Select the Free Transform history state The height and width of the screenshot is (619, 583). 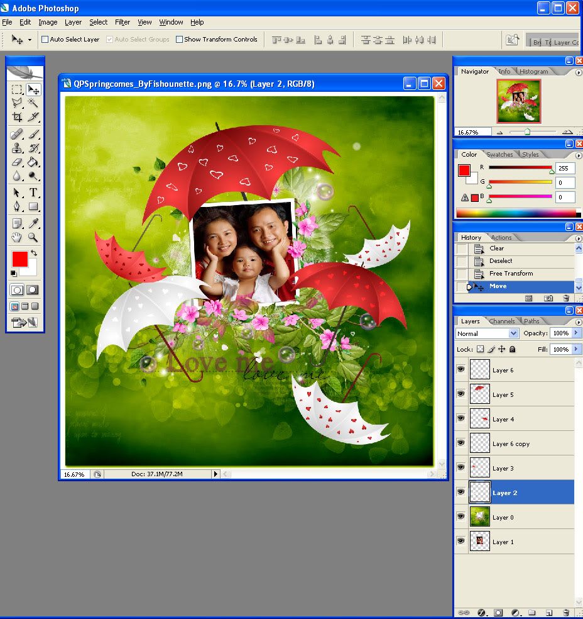pyautogui.click(x=511, y=274)
